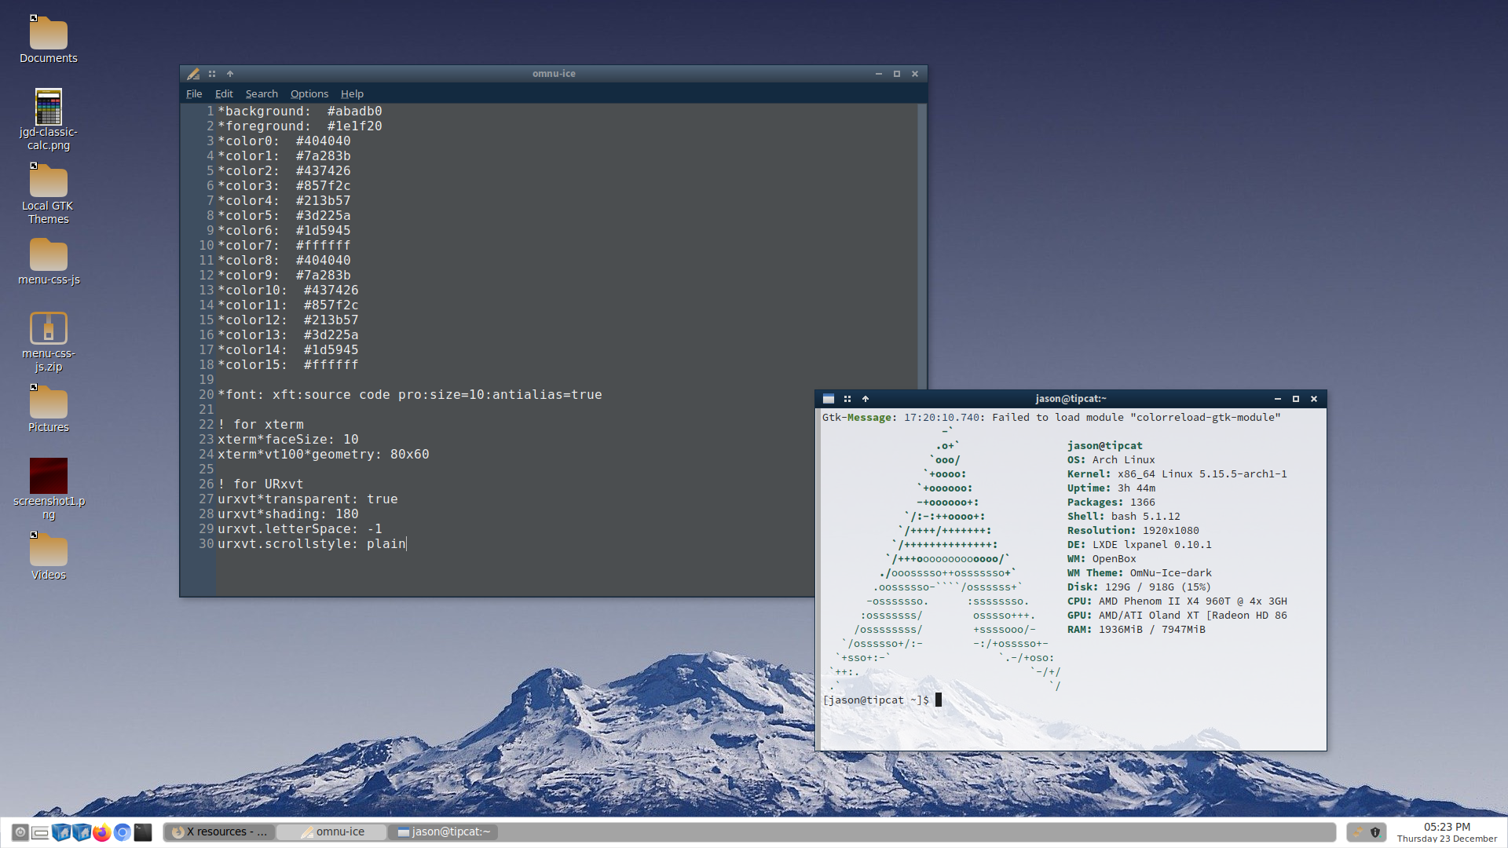Click the terminal titlebar shade arrow icon
1508x848 pixels.
click(866, 399)
